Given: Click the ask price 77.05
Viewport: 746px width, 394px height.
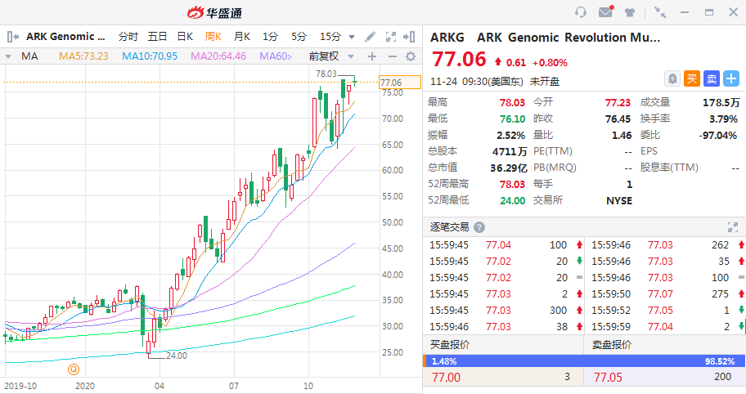Looking at the screenshot, I should click(608, 378).
